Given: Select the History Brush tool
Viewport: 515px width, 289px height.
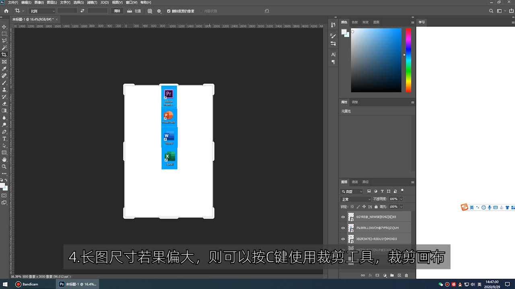Looking at the screenshot, I should 4,97.
